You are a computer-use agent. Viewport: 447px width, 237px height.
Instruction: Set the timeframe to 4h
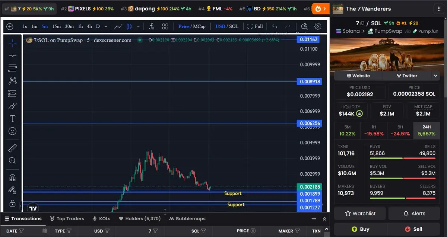coord(89,26)
